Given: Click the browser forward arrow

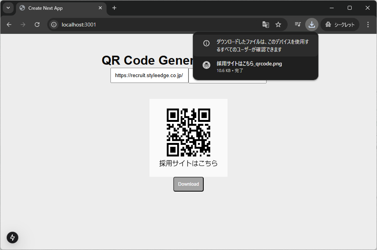Looking at the screenshot, I should [23, 25].
